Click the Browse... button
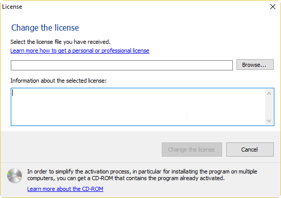Screen dimensions: 281x198 tap(255, 65)
